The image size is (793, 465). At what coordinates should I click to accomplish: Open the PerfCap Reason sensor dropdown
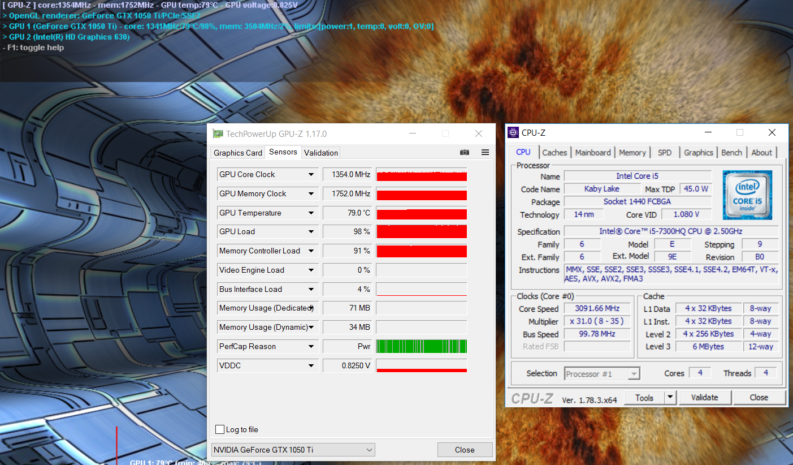(x=311, y=347)
